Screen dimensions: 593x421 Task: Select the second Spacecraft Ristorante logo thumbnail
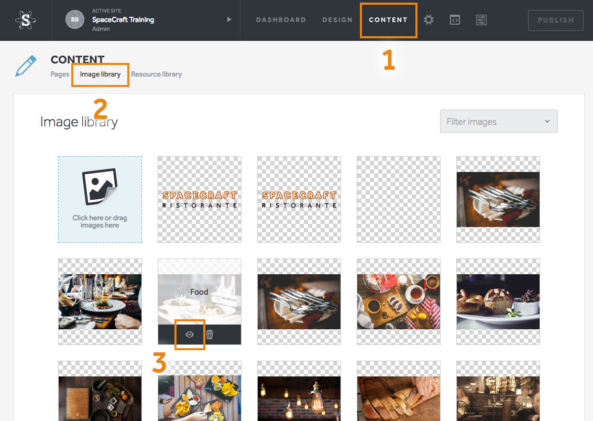(299, 200)
